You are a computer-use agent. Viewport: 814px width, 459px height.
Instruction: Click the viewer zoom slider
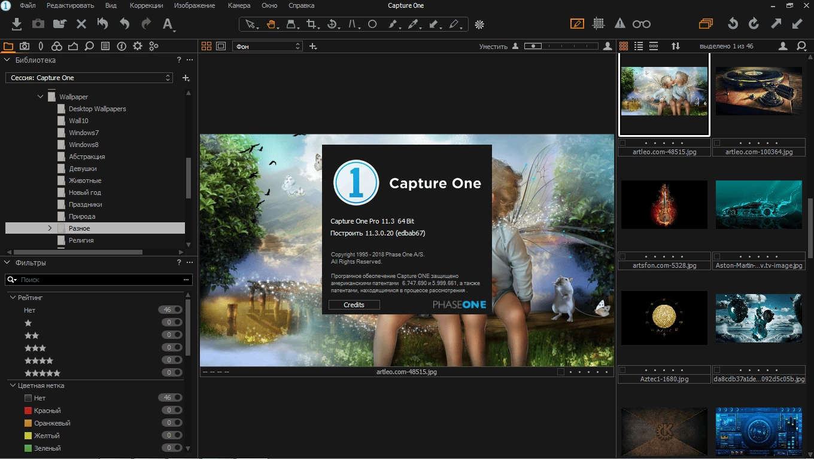pyautogui.click(x=561, y=46)
